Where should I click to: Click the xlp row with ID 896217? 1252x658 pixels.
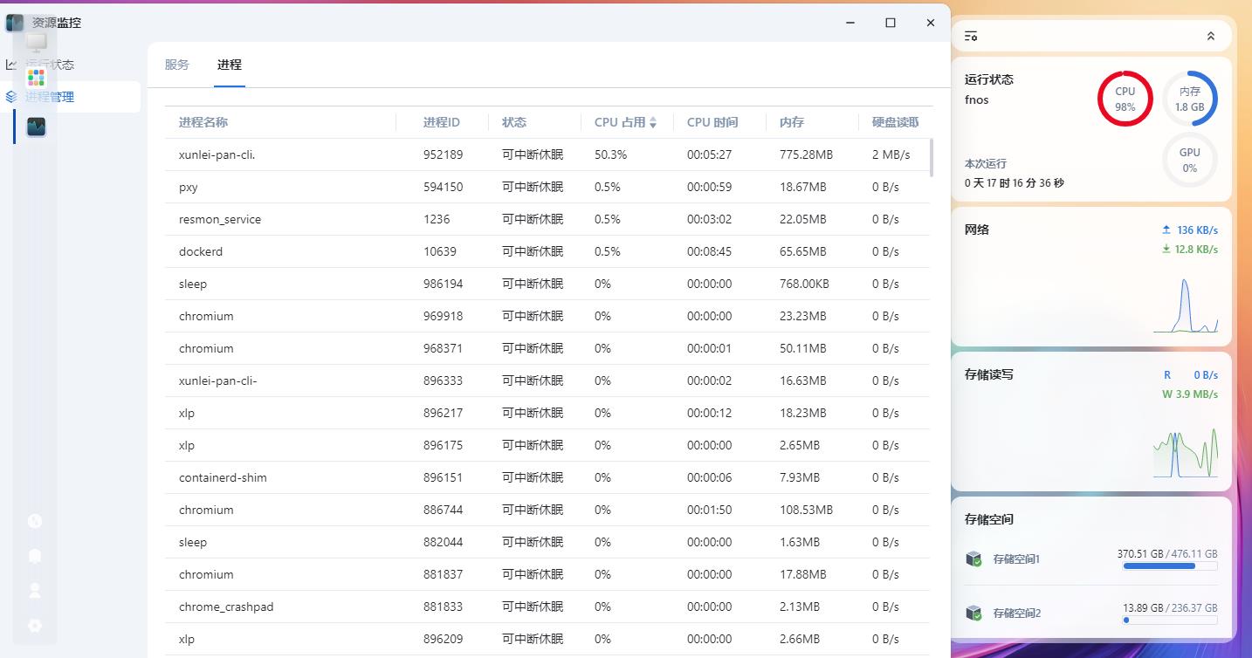547,413
